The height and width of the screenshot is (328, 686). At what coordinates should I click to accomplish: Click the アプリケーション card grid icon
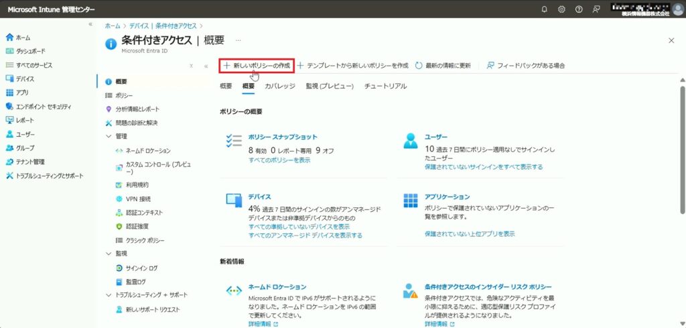[x=411, y=200]
